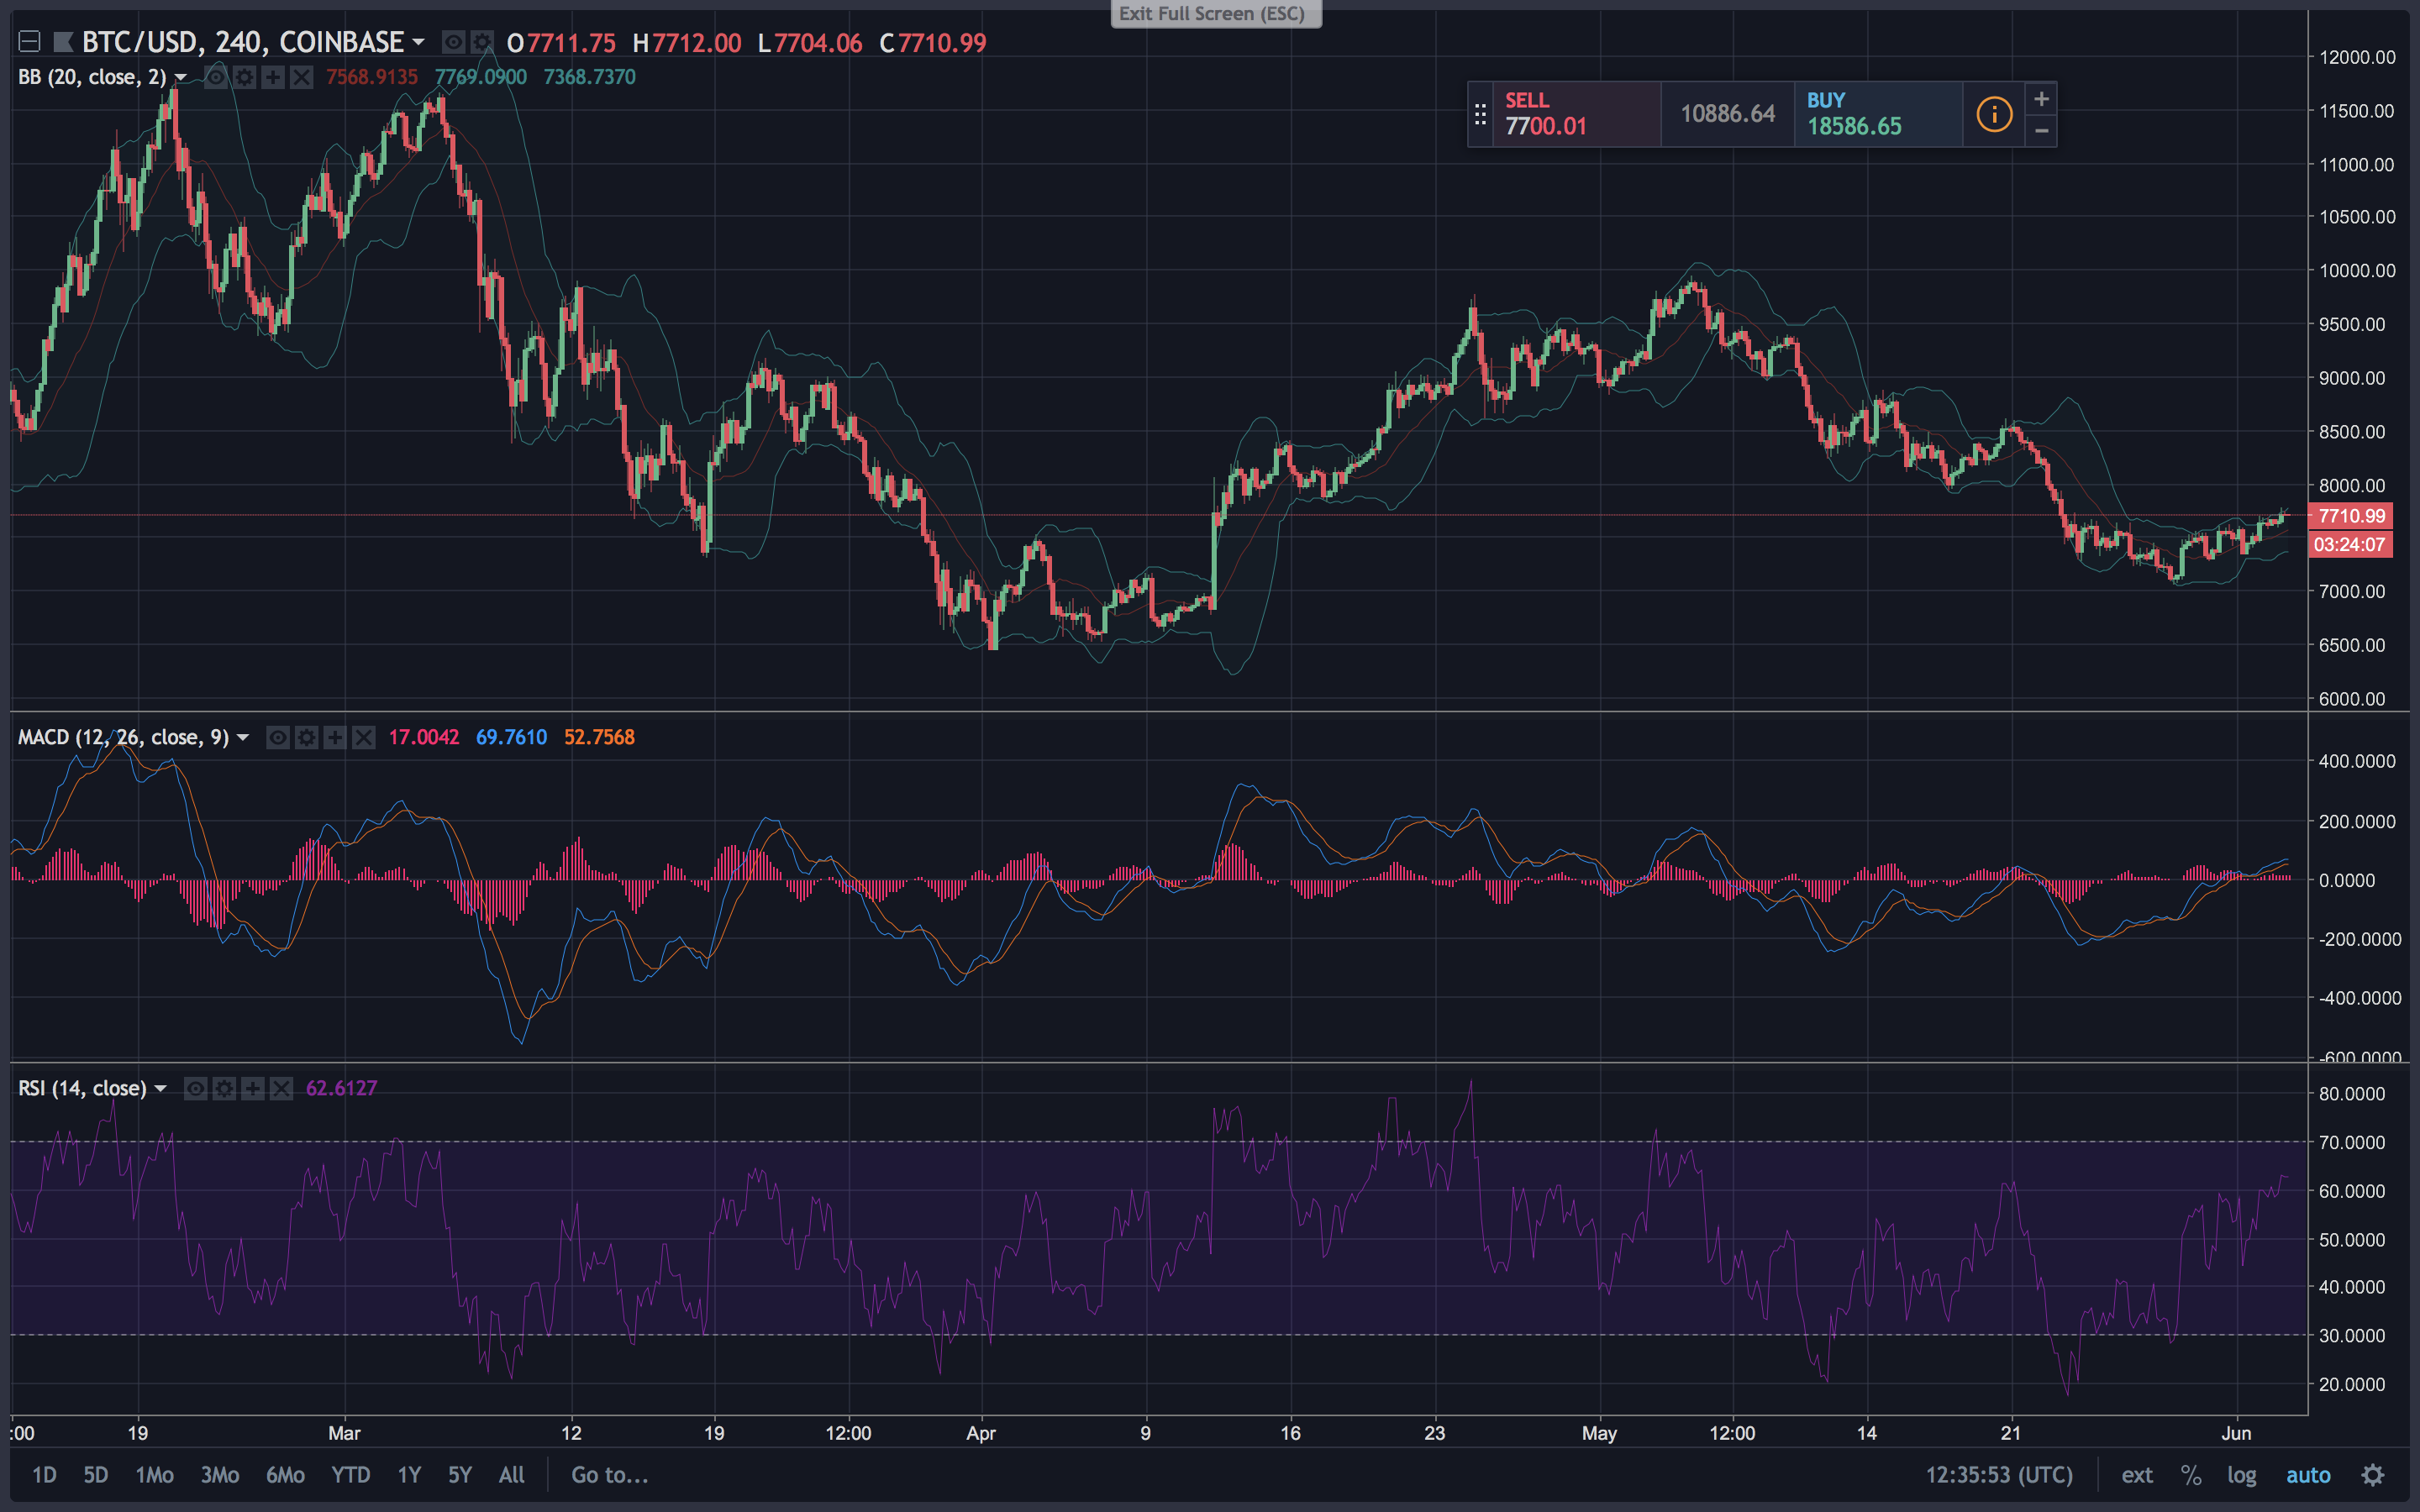Screen dimensions: 2420x1512
Task: Click the plus icon next to RSI indicator
Action: (253, 1088)
